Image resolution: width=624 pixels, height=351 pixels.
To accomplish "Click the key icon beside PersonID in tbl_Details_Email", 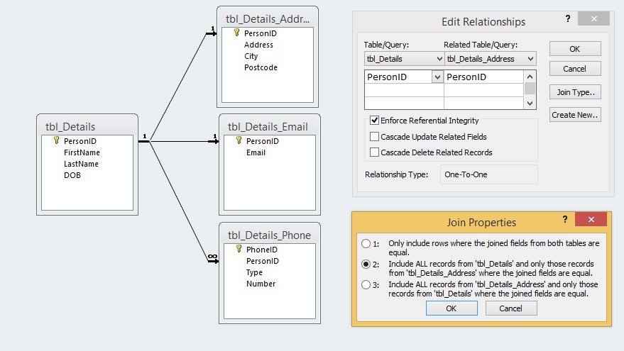I will pyautogui.click(x=239, y=140).
